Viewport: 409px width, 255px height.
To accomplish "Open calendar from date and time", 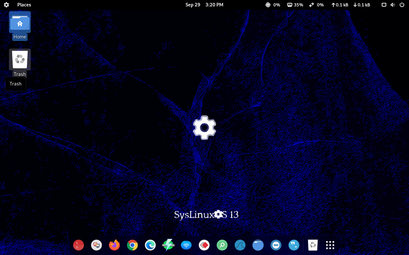I will (x=204, y=5).
